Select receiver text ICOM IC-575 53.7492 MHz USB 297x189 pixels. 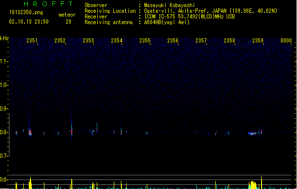(x=189, y=17)
